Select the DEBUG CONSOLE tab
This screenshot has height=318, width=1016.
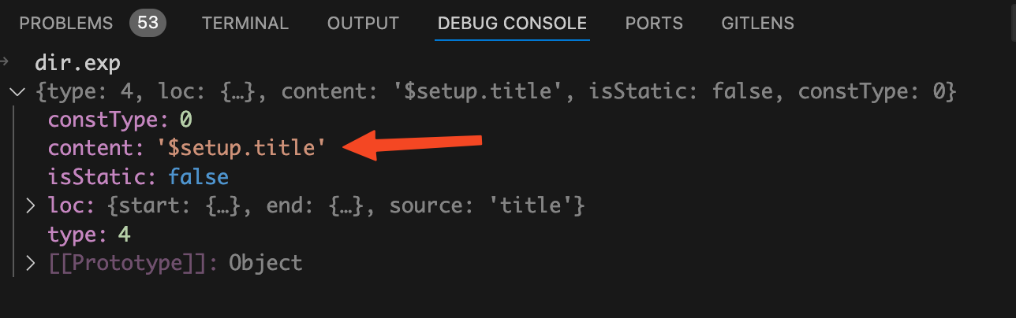512,24
